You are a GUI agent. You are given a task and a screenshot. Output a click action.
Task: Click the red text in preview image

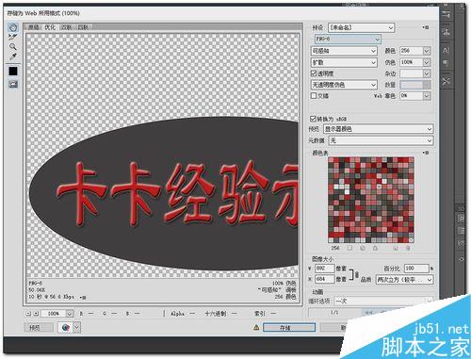tap(177, 193)
